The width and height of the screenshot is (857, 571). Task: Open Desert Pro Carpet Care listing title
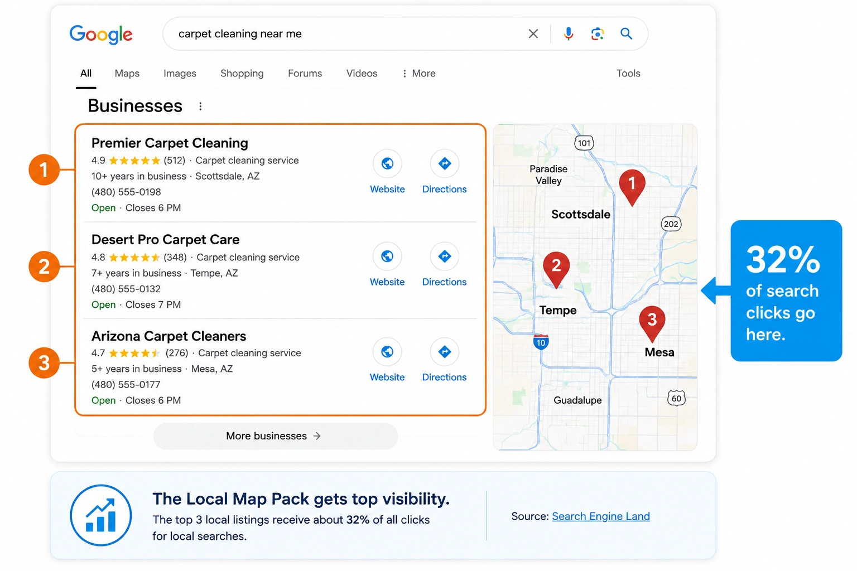pyautogui.click(x=166, y=240)
